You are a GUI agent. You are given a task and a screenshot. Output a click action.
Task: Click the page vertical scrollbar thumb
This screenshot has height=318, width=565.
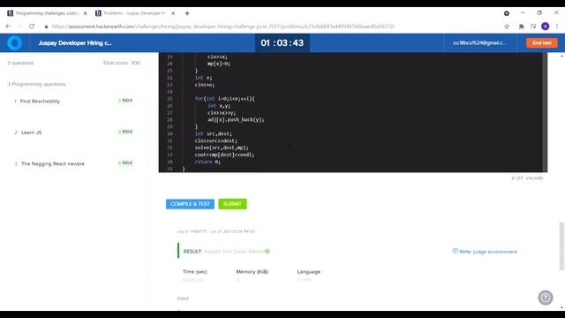click(561, 246)
